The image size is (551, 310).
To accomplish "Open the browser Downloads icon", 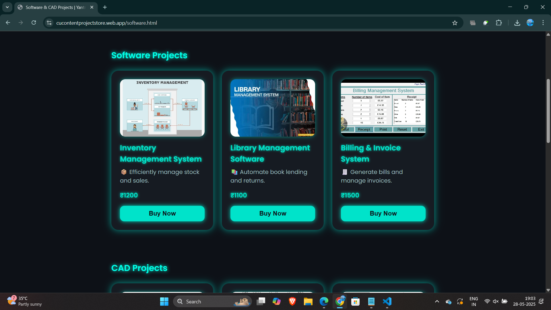I will click(x=517, y=23).
